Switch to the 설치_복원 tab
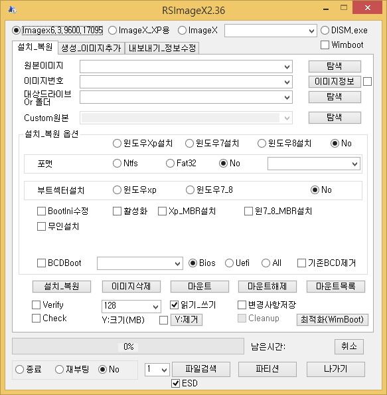The width and height of the screenshot is (387, 395). pos(35,47)
